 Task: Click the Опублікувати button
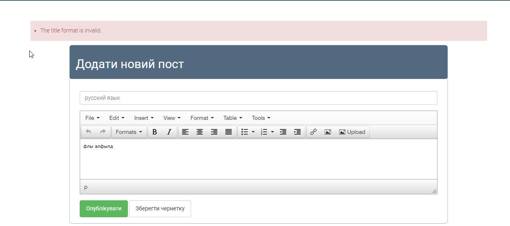point(104,209)
